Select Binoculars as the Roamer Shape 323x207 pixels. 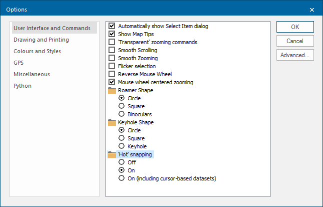[x=121, y=114]
